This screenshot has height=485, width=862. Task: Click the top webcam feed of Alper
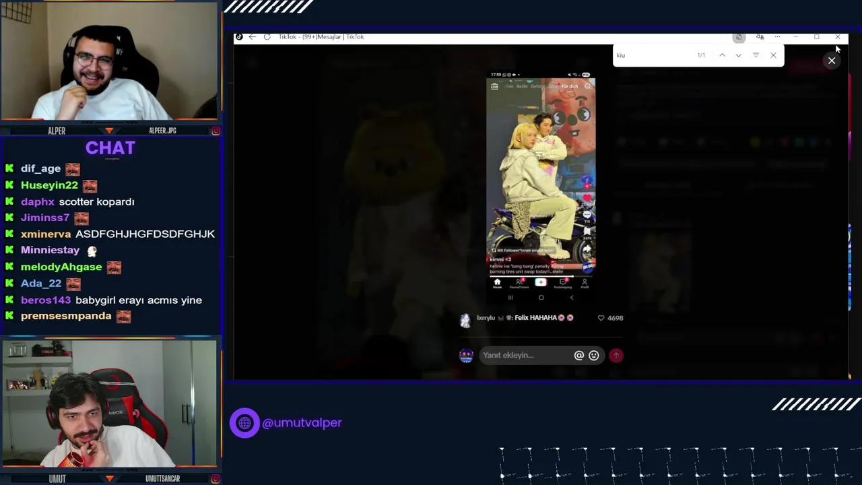(108, 61)
